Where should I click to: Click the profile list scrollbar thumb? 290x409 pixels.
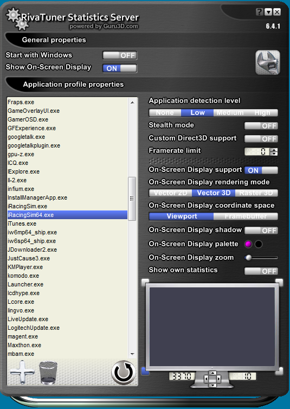tap(132, 199)
